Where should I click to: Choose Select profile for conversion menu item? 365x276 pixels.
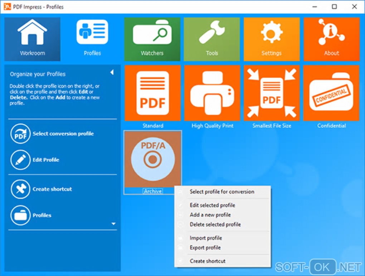(x=223, y=192)
